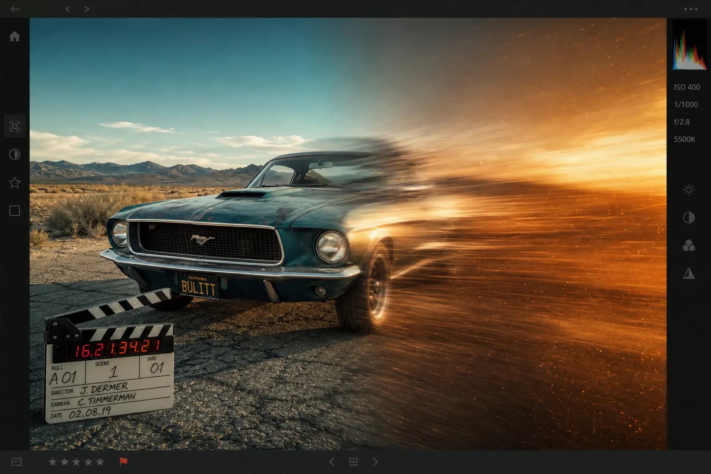
Task: Open the Home view in sidebar
Action: tap(15, 36)
